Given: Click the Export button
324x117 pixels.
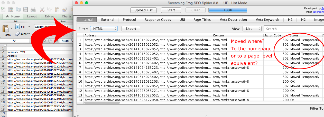Looking at the screenshot, I should pyautogui.click(x=131, y=29).
